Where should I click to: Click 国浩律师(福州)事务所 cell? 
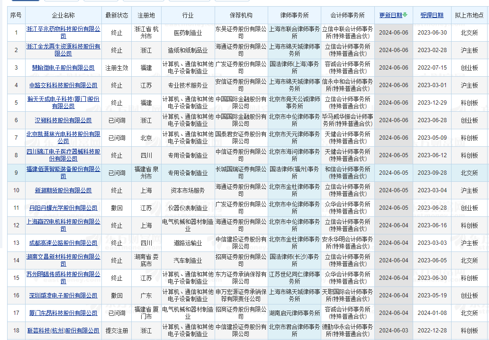click(x=294, y=173)
